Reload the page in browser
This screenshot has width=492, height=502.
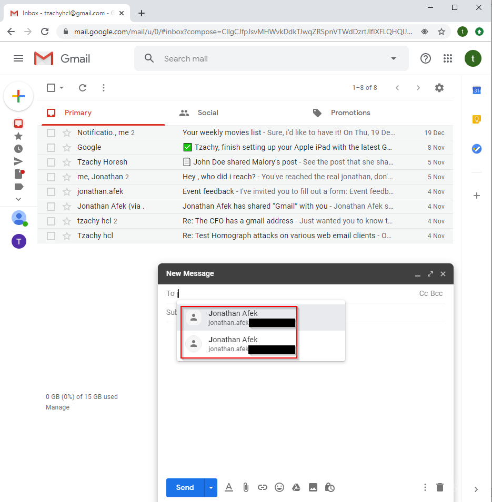(45, 32)
